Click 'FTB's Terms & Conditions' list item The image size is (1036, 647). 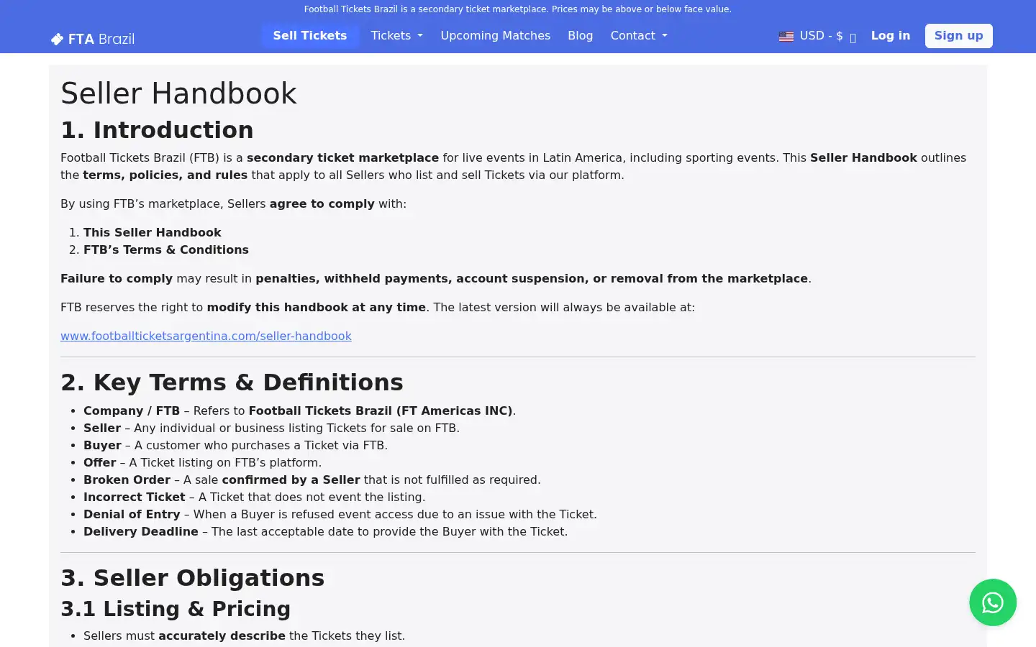166,249
